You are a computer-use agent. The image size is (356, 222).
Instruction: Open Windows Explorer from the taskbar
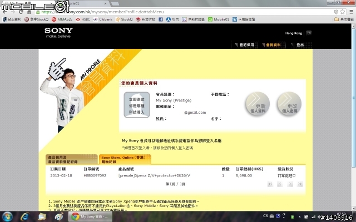point(42,216)
